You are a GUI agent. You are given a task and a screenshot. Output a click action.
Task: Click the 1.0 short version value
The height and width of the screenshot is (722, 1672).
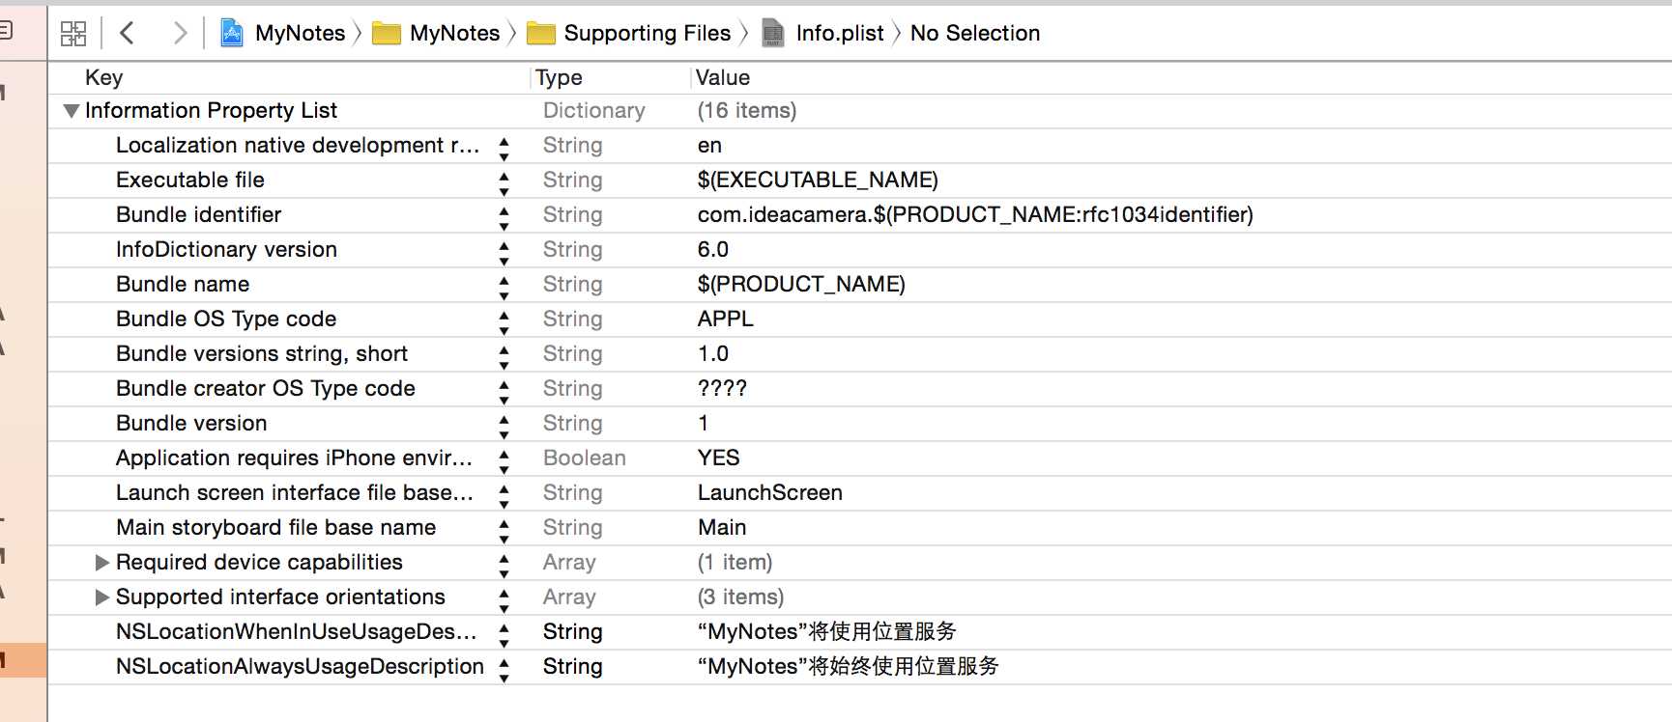click(x=713, y=354)
